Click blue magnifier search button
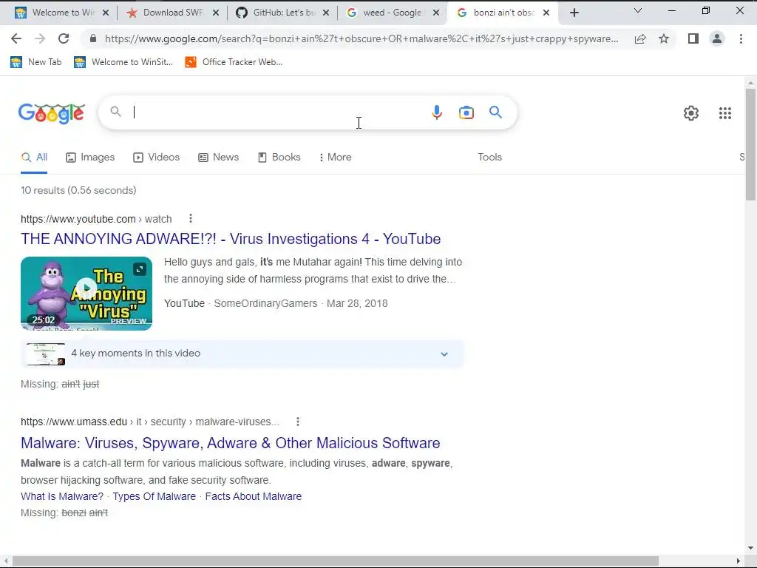Screen dimensions: 757x568 pyautogui.click(x=495, y=112)
